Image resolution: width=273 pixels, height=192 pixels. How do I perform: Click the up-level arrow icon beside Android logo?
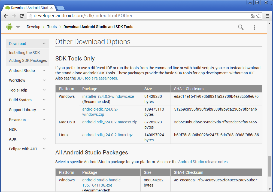(x=18, y=27)
